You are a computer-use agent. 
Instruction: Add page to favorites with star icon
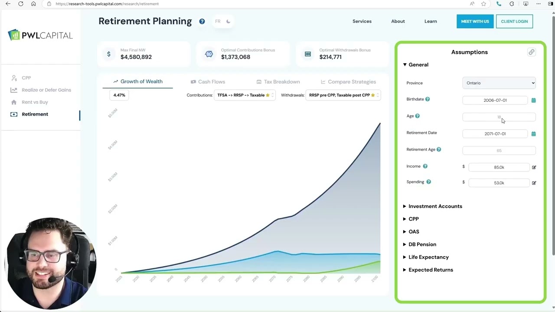click(x=483, y=4)
